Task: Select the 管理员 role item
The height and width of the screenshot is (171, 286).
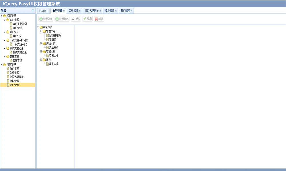Action: (x=53, y=39)
